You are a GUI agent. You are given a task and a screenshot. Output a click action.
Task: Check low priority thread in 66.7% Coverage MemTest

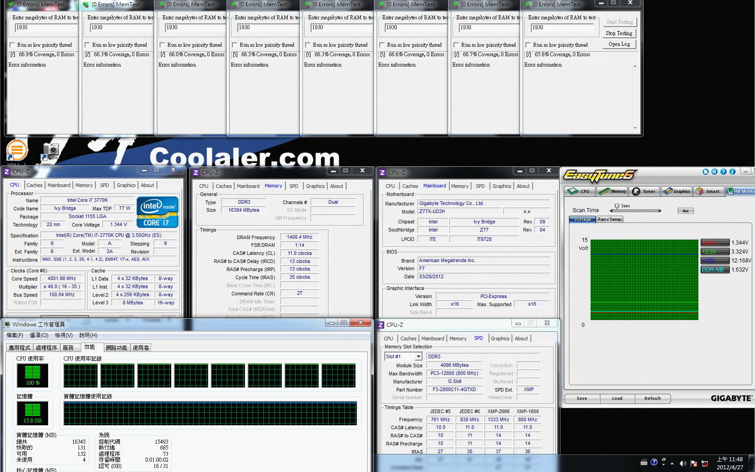point(457,45)
